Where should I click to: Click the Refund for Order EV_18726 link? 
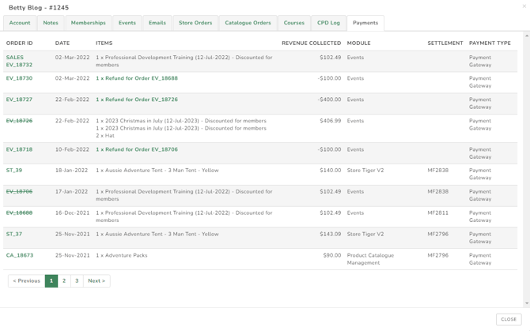137,100
